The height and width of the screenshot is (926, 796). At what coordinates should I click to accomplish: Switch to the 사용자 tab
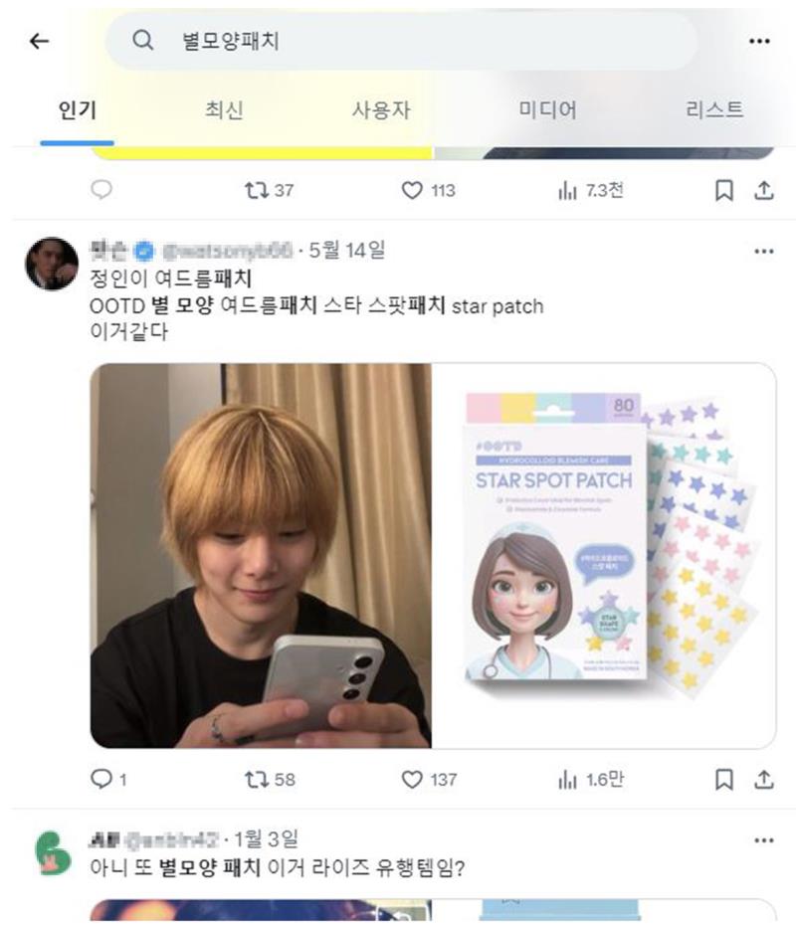381,109
